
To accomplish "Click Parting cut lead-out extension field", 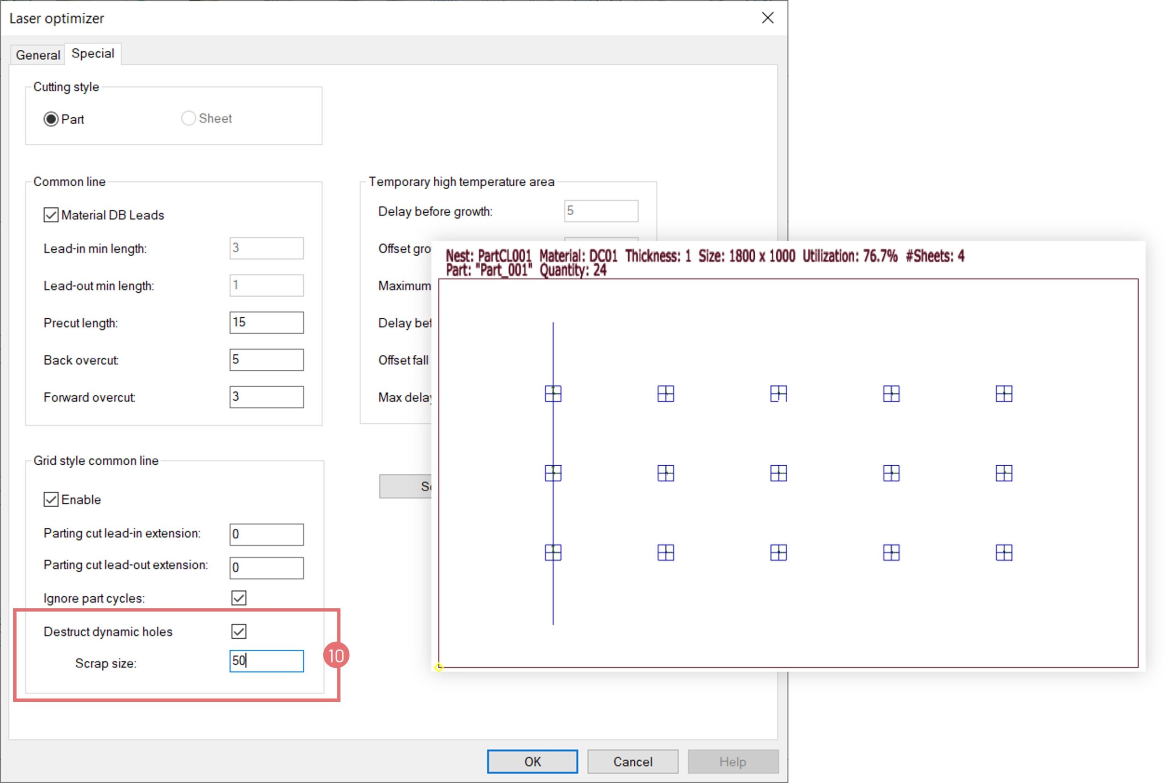I will pos(266,568).
